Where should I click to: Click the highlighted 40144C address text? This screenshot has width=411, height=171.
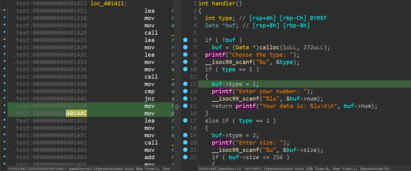tap(76, 113)
